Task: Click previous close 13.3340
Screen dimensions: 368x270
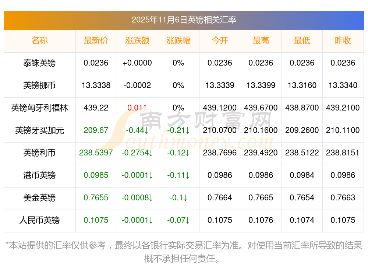Action: [343, 85]
